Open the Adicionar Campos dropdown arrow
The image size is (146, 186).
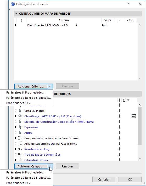tap(50, 166)
